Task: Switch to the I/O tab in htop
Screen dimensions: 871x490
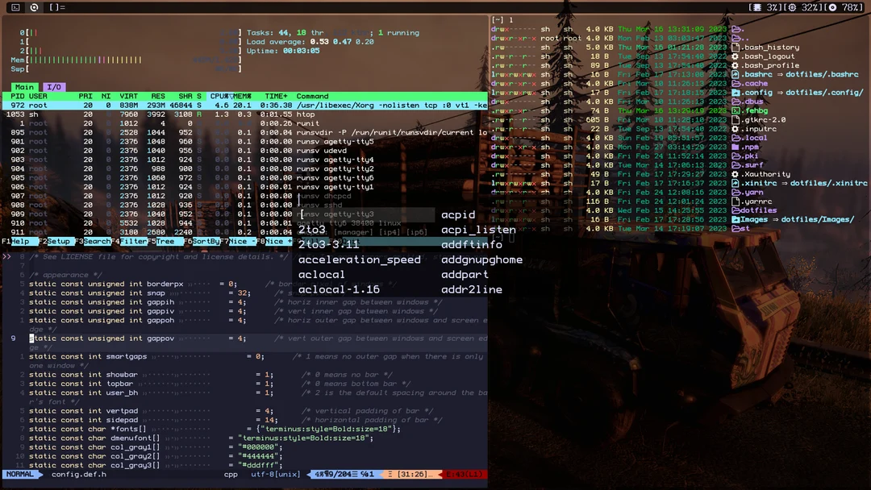Action: point(53,87)
